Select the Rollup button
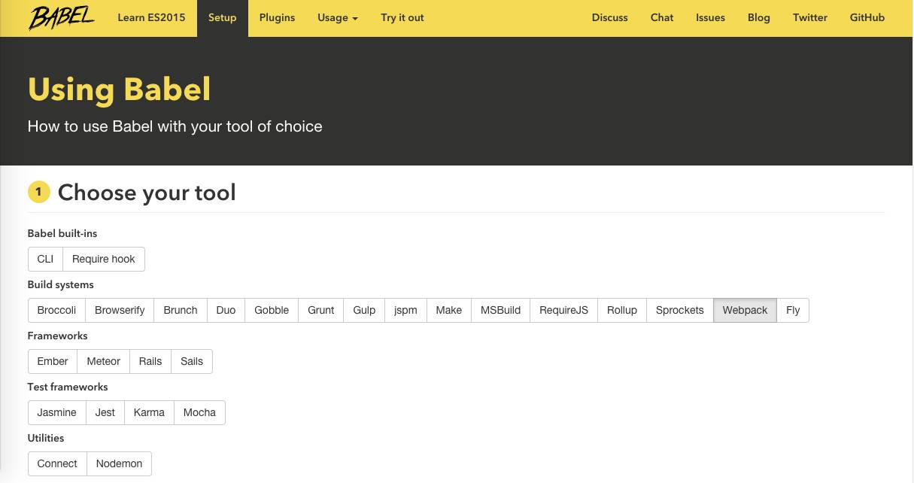The height and width of the screenshot is (483, 914). point(622,310)
